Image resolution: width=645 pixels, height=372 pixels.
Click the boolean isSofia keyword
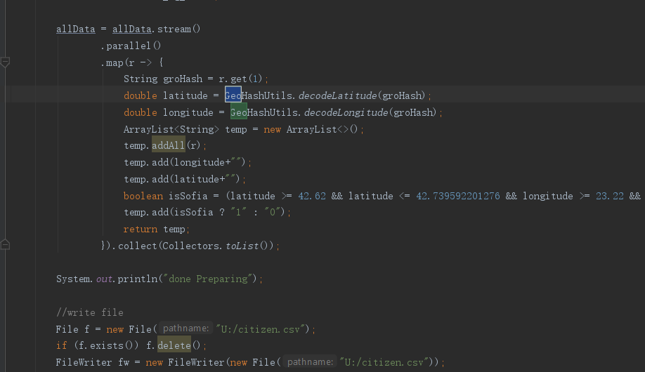click(x=143, y=196)
